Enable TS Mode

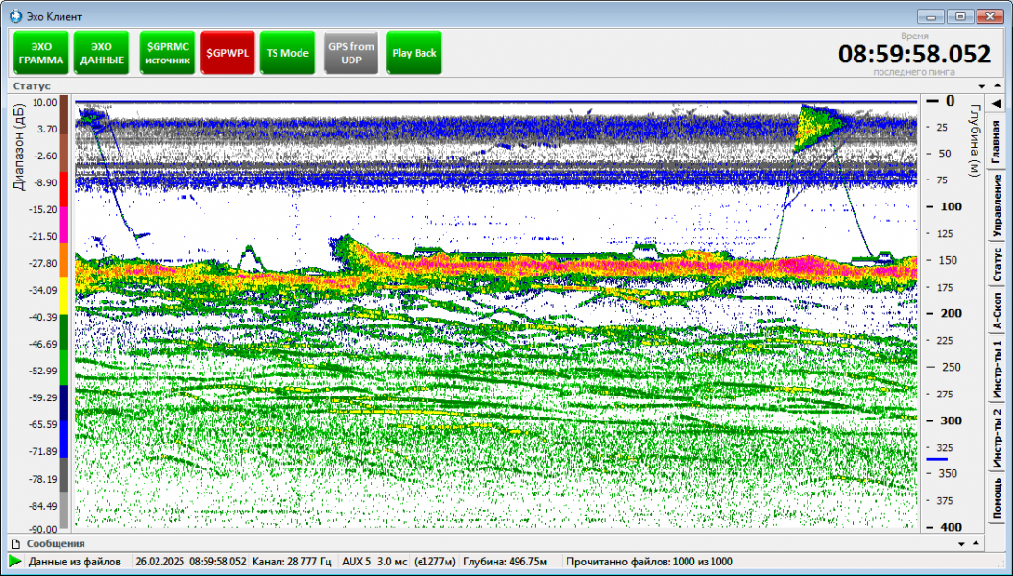point(288,53)
